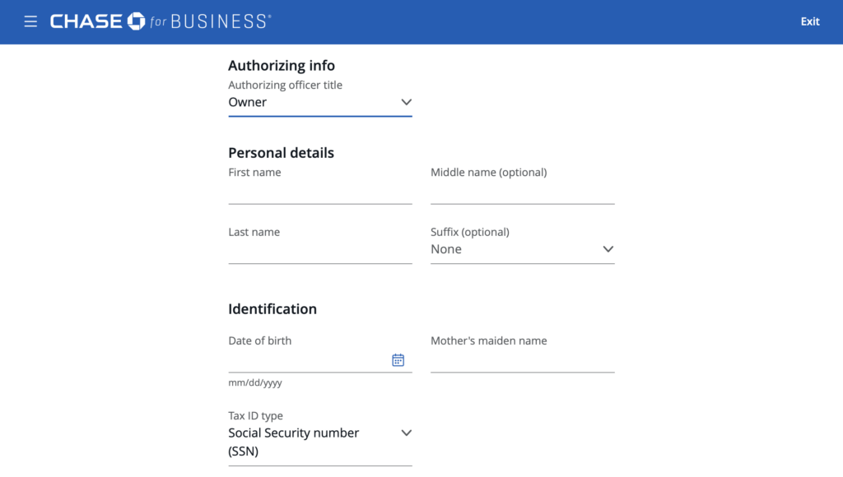Click the CHASE wordmark in header
843x477 pixels.
[x=86, y=21]
